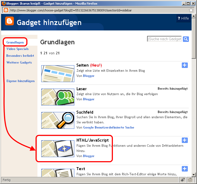Click 'Zeigt eine Liste von Nutzern' description
197x184 pixels.
tap(117, 94)
